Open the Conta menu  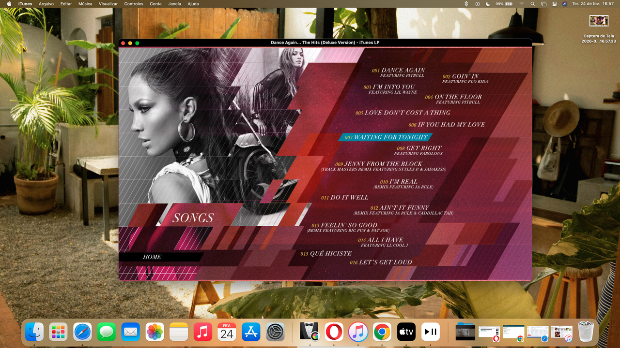[x=156, y=4]
